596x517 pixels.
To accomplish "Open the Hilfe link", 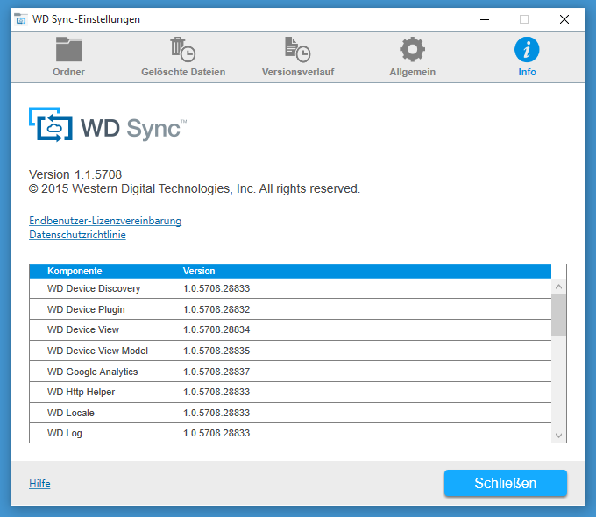I will [39, 484].
